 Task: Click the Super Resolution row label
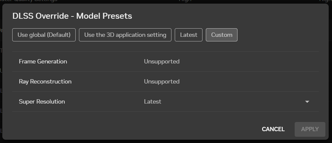click(42, 102)
